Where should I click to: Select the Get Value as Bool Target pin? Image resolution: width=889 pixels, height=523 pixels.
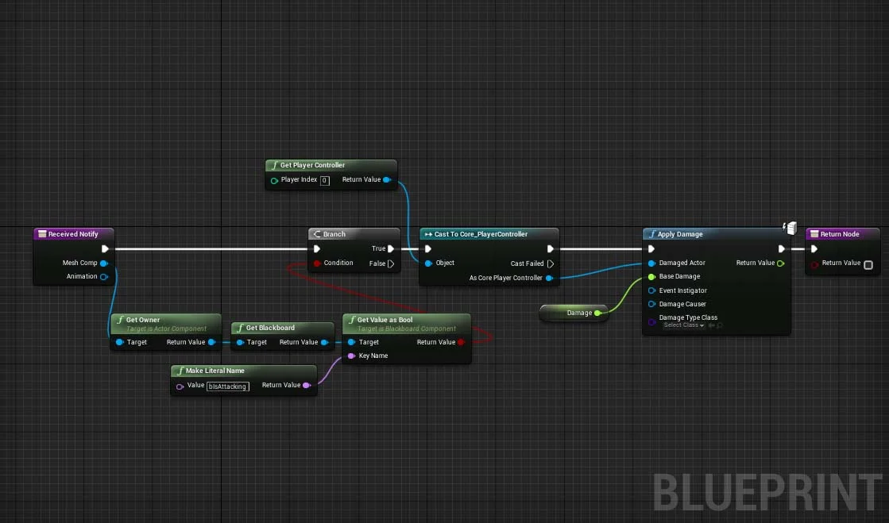[x=351, y=342]
